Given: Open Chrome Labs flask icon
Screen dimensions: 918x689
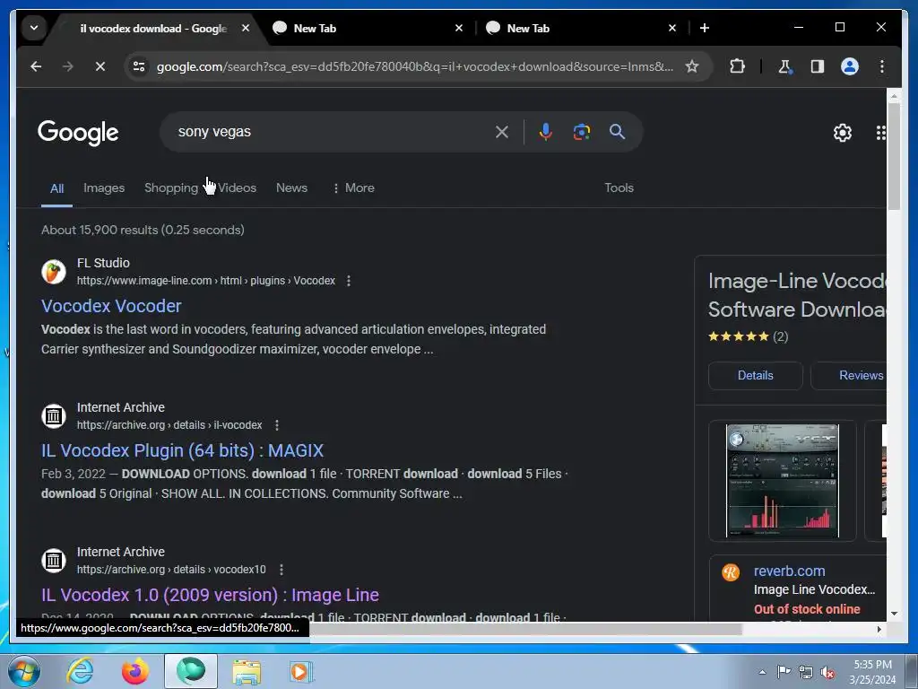Looking at the screenshot, I should click(x=785, y=66).
